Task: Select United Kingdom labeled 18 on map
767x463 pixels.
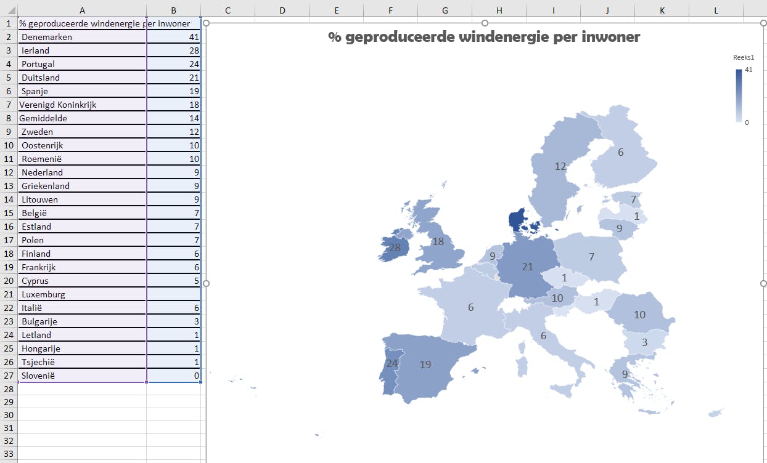Action: 438,241
